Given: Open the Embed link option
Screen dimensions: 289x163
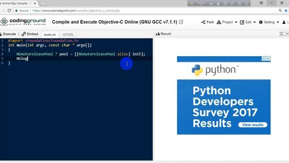Looking at the screenshot, I should coord(30,34).
